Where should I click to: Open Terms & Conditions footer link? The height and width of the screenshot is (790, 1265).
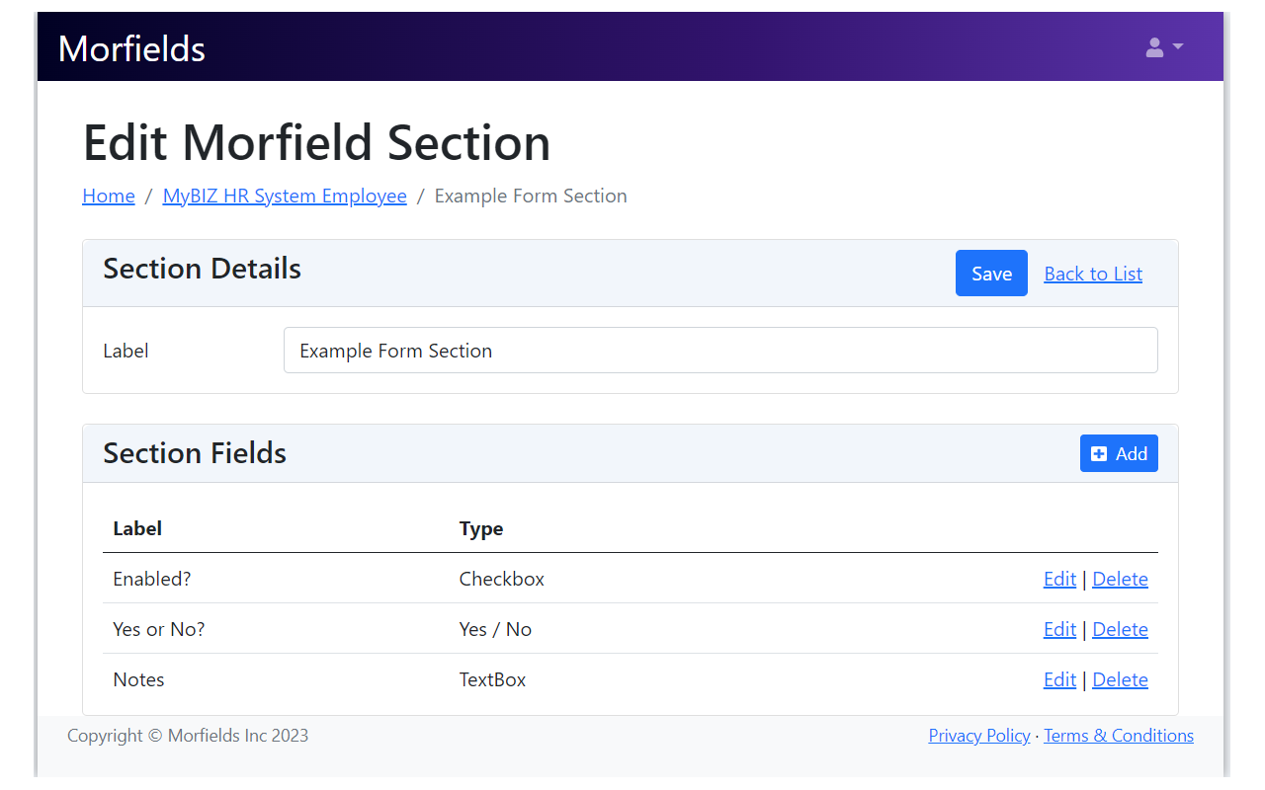pos(1119,736)
